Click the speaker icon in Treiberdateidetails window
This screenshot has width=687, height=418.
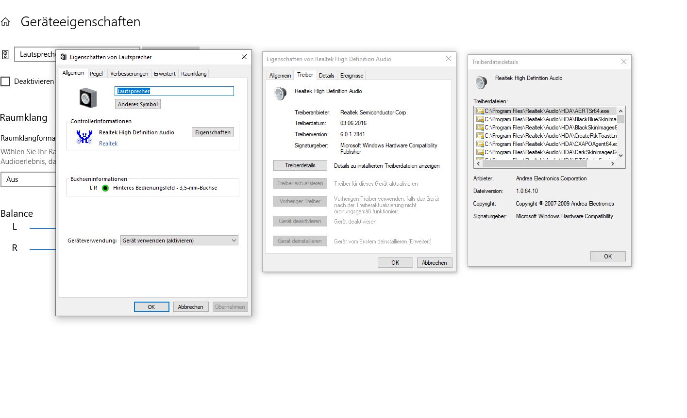[x=481, y=82]
